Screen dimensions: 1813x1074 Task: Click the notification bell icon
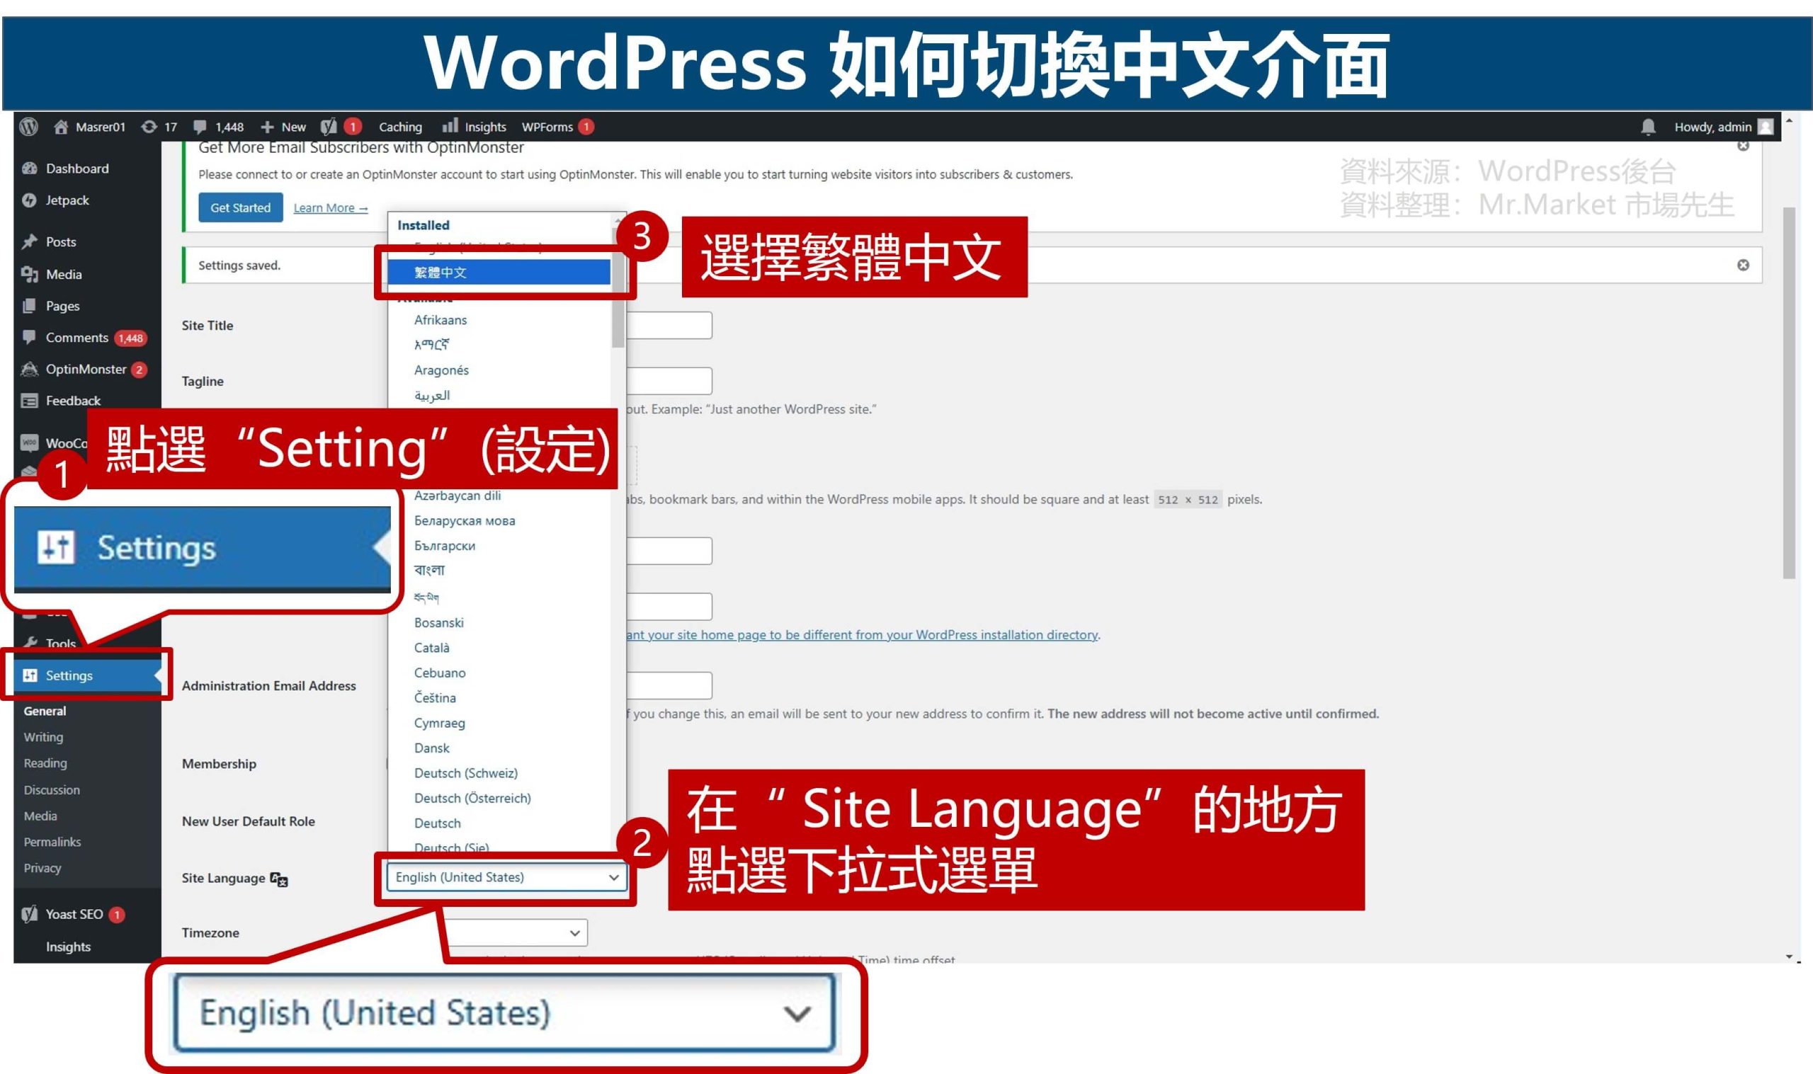click(x=1648, y=127)
